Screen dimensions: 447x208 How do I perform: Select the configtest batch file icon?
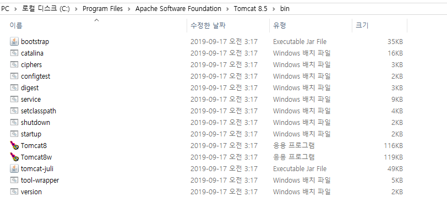[14, 76]
